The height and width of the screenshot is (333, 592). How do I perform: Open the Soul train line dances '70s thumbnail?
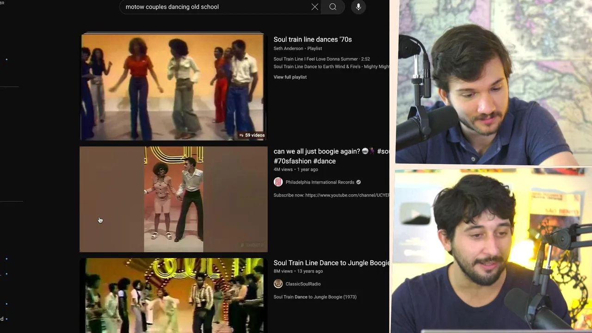click(x=173, y=86)
